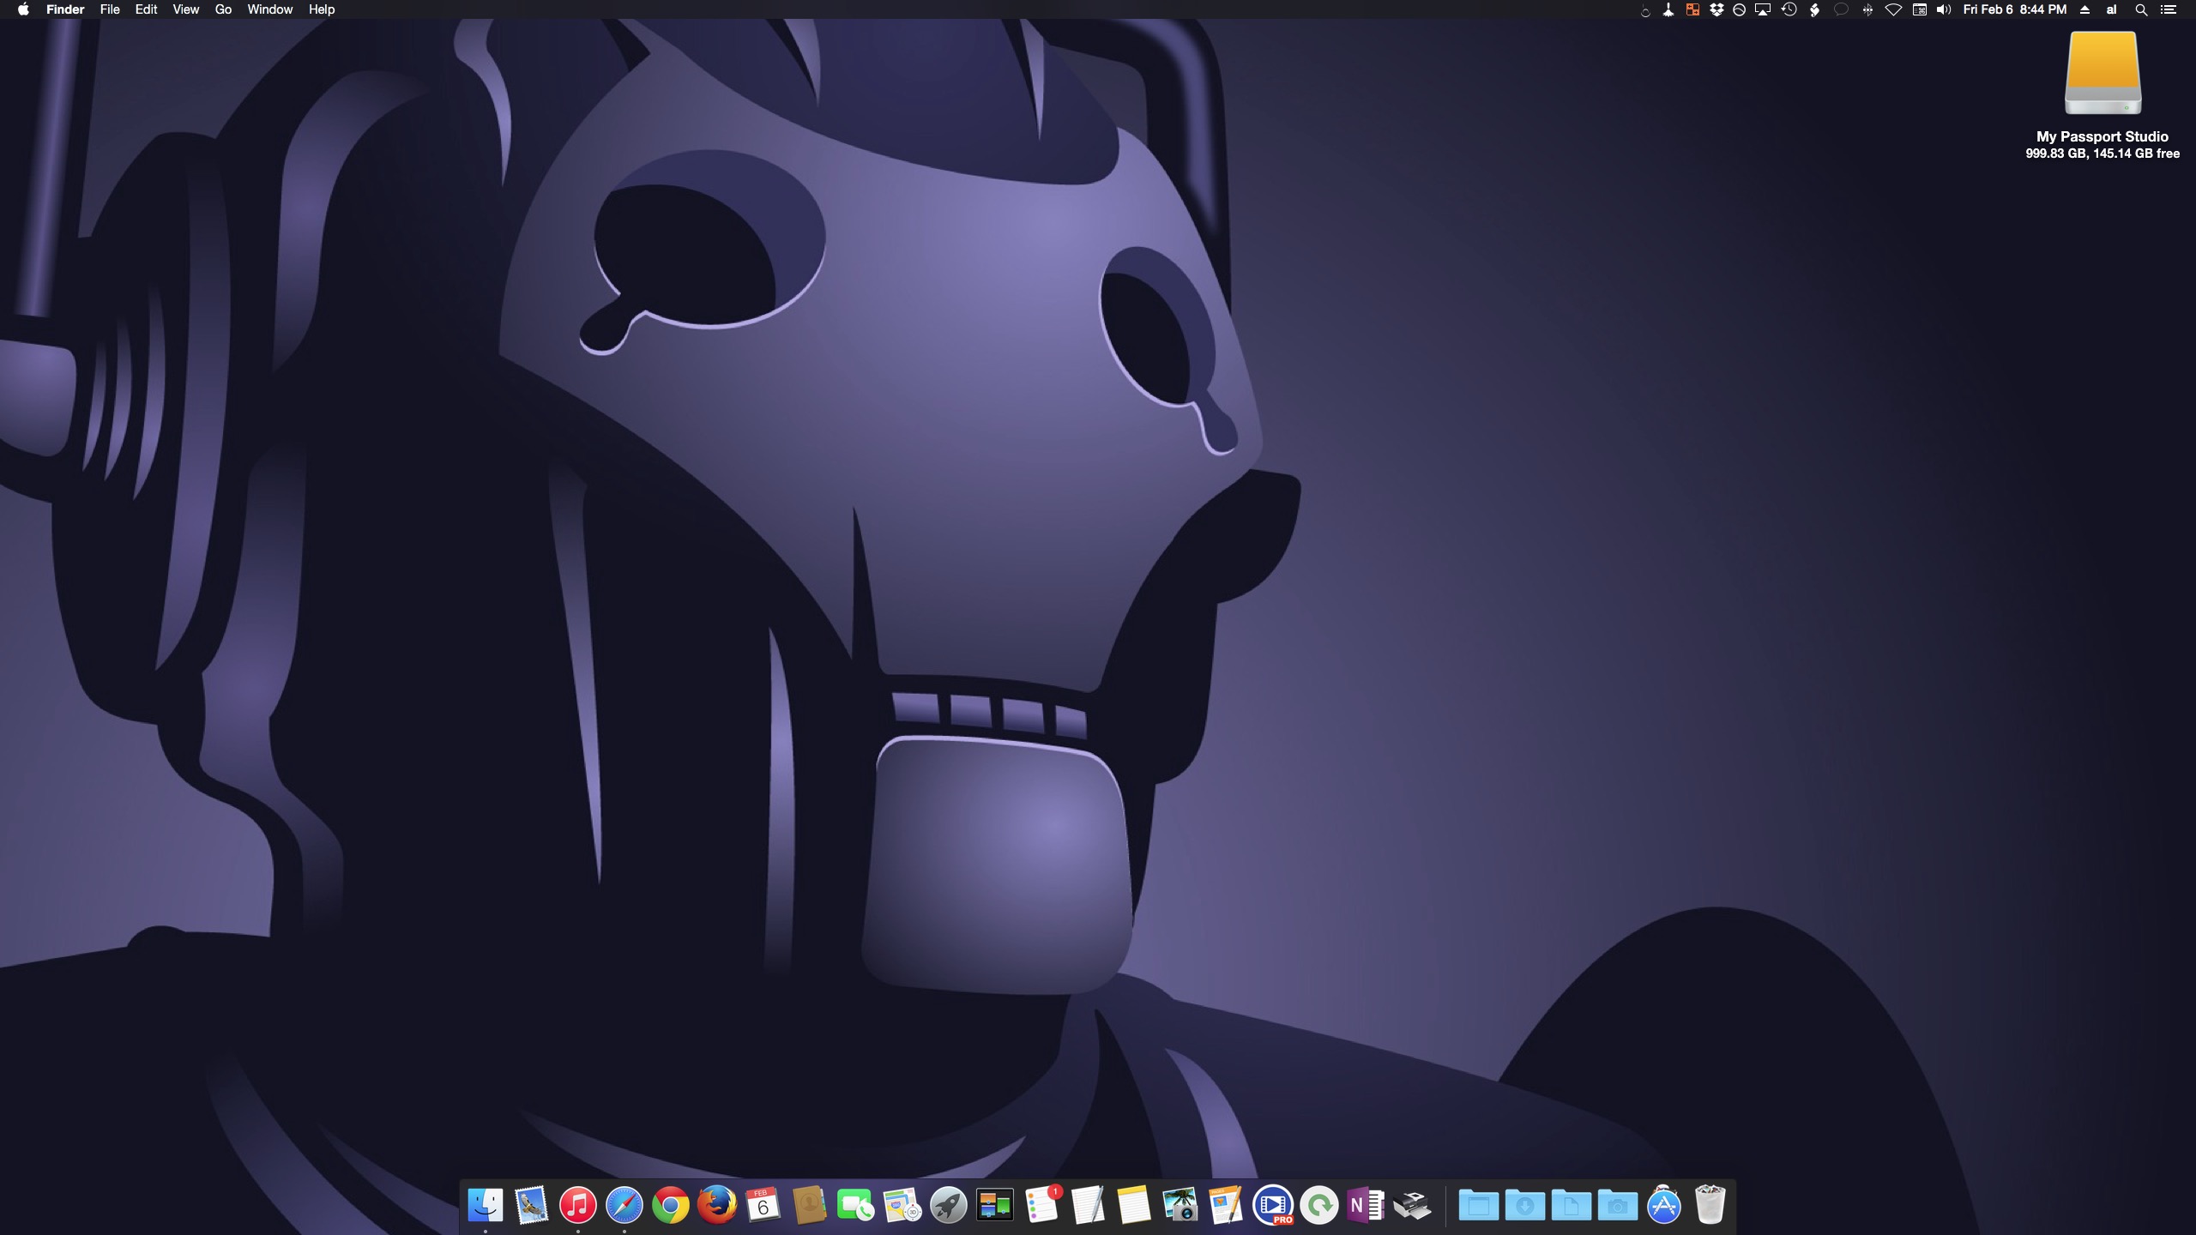Image resolution: width=2196 pixels, height=1235 pixels.
Task: Open Launchpad rocket icon
Action: (948, 1205)
